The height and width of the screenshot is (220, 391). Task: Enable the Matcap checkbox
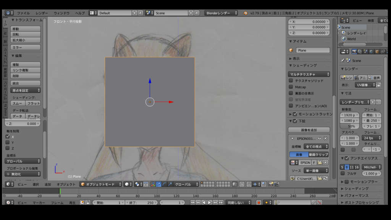point(291,87)
